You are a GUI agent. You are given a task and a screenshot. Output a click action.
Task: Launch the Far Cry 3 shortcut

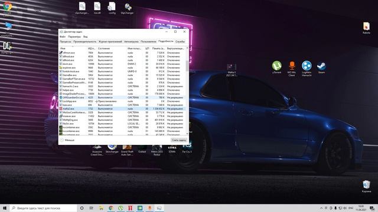pyautogui.click(x=187, y=149)
